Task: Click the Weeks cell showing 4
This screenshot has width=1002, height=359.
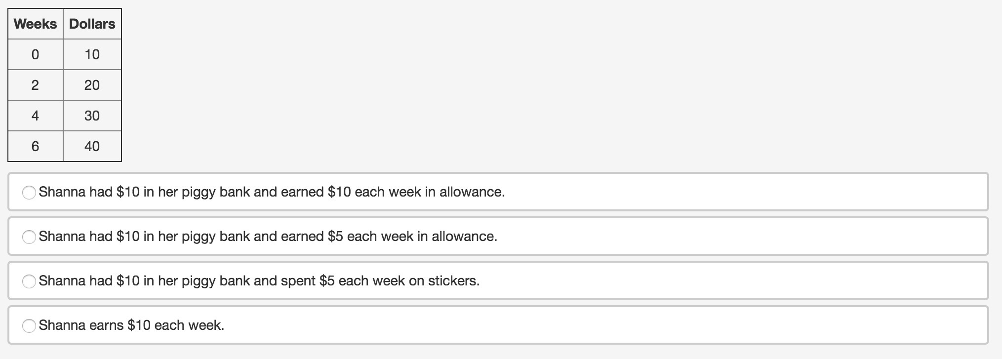Action: (x=35, y=116)
